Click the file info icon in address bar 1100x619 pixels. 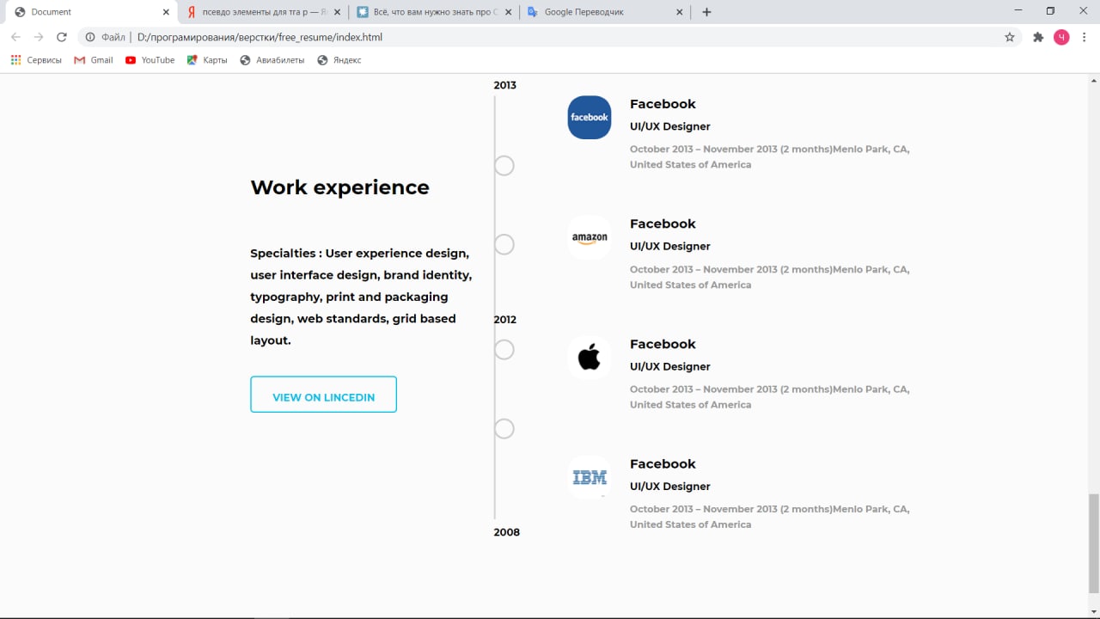[90, 37]
